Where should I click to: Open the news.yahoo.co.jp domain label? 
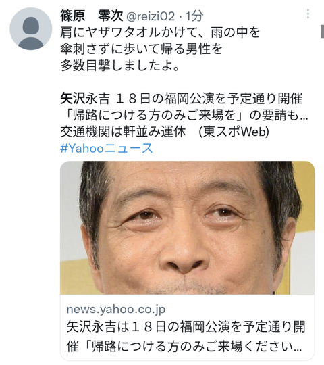coord(116,309)
